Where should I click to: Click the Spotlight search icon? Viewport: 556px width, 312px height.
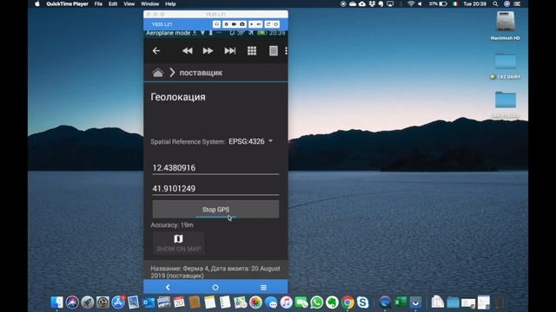[x=495, y=3]
